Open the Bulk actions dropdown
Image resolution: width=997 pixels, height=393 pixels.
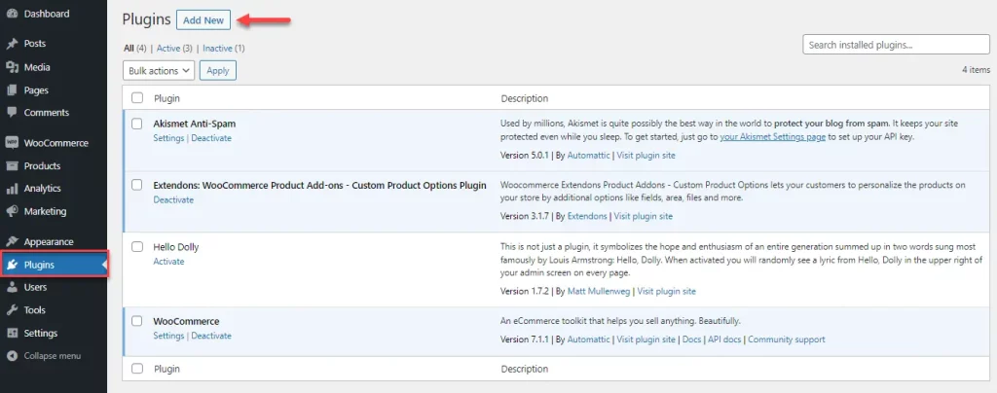point(159,70)
